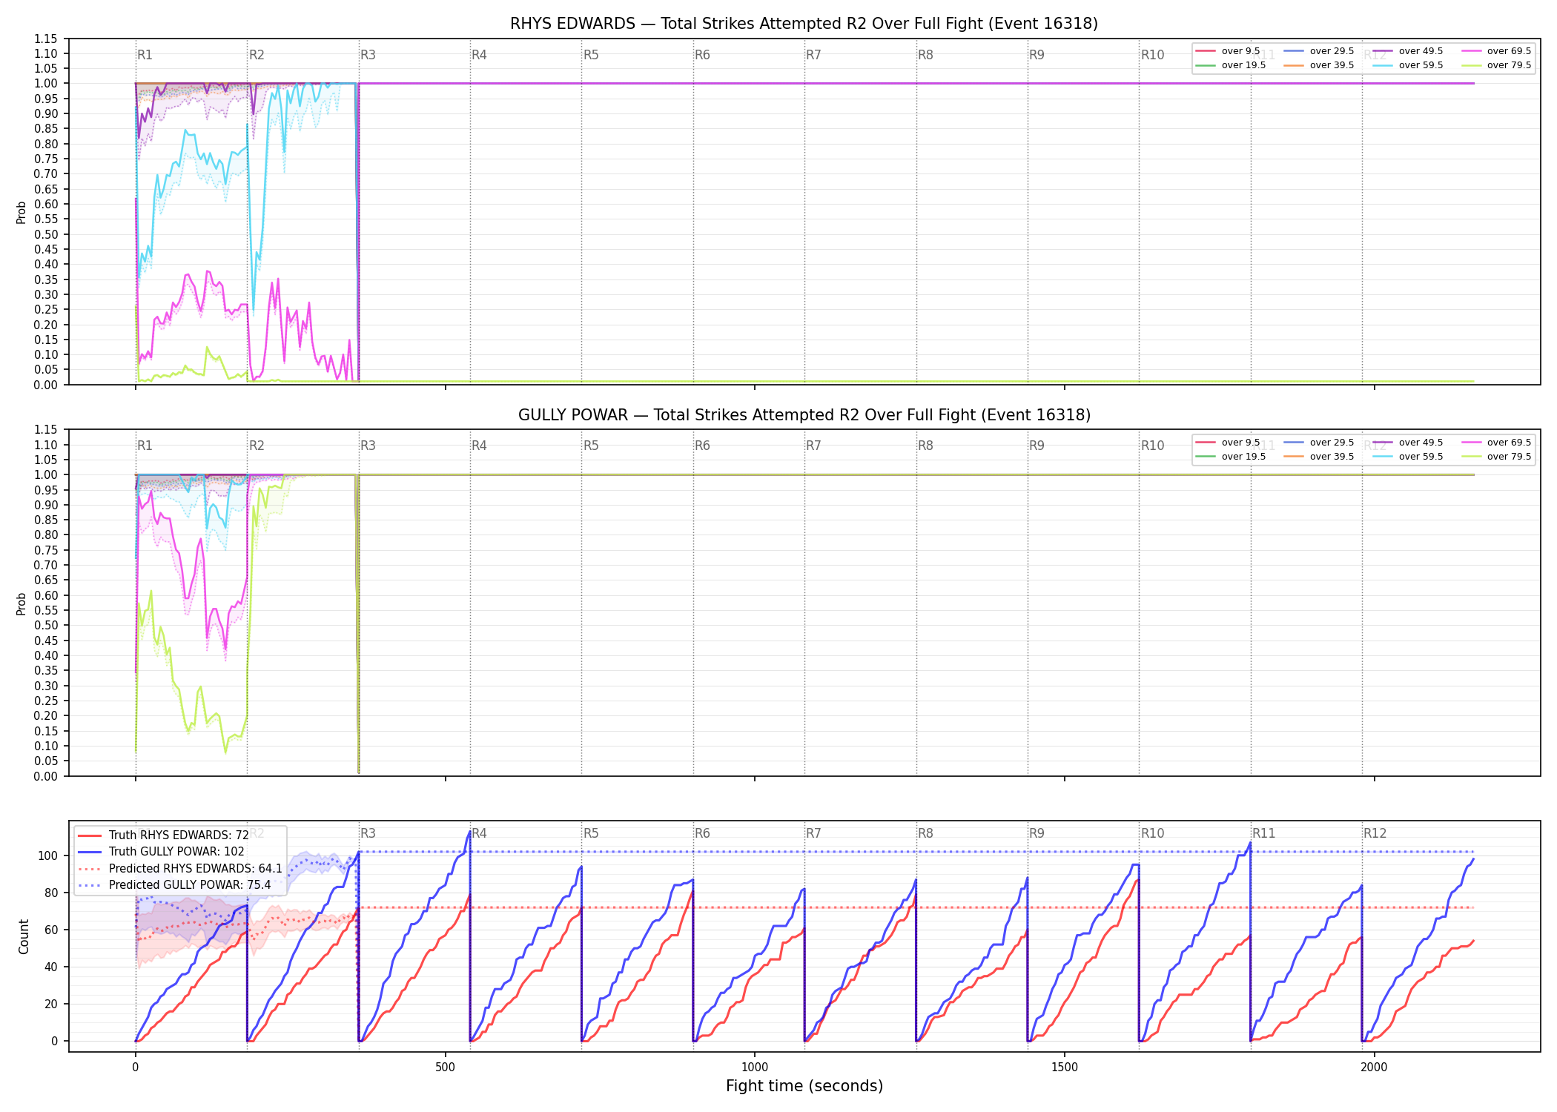Click 'Truth RHYS EDWARDS: 72' legend entry
The image size is (1557, 1112).
[163, 835]
